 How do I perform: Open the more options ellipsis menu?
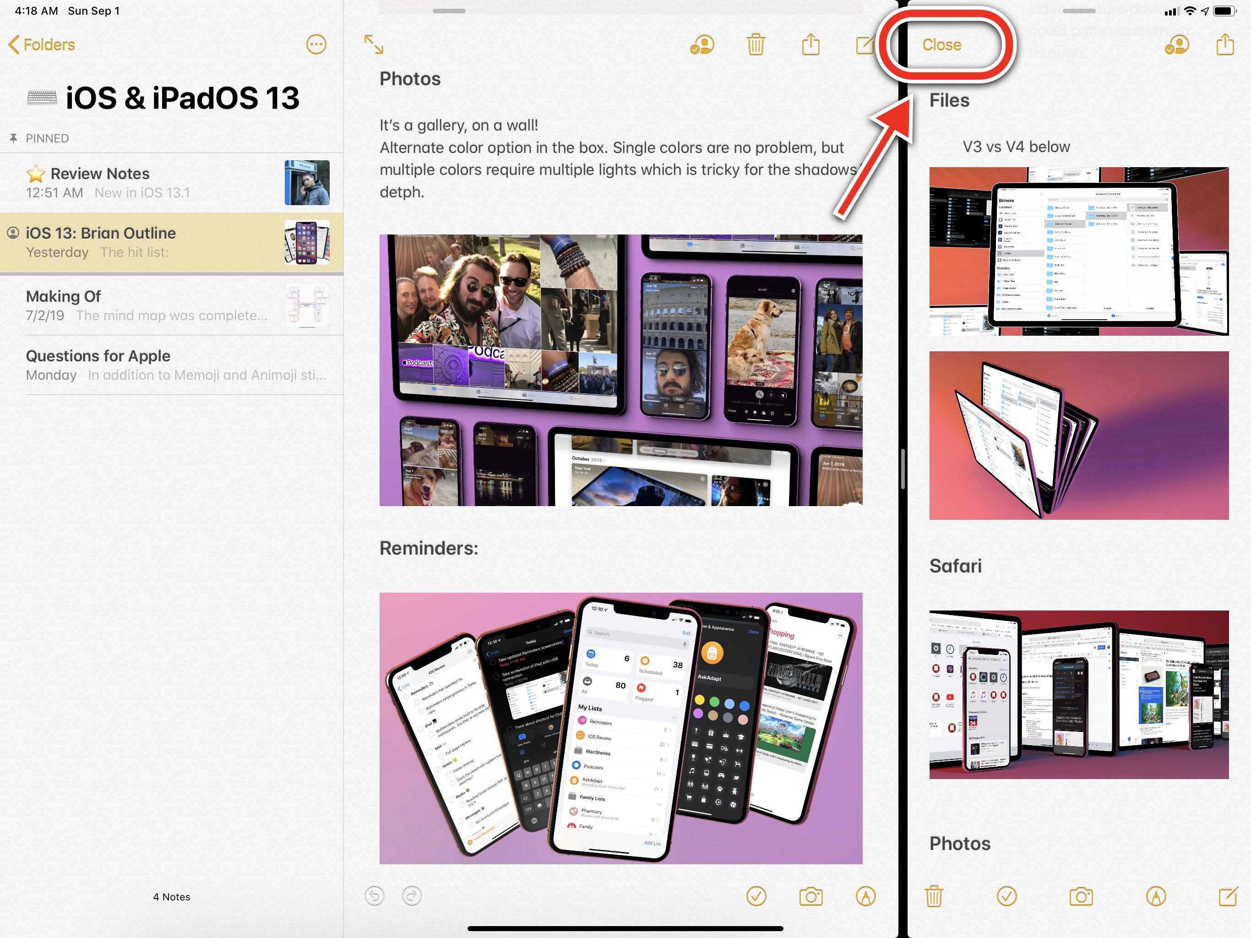tap(316, 45)
